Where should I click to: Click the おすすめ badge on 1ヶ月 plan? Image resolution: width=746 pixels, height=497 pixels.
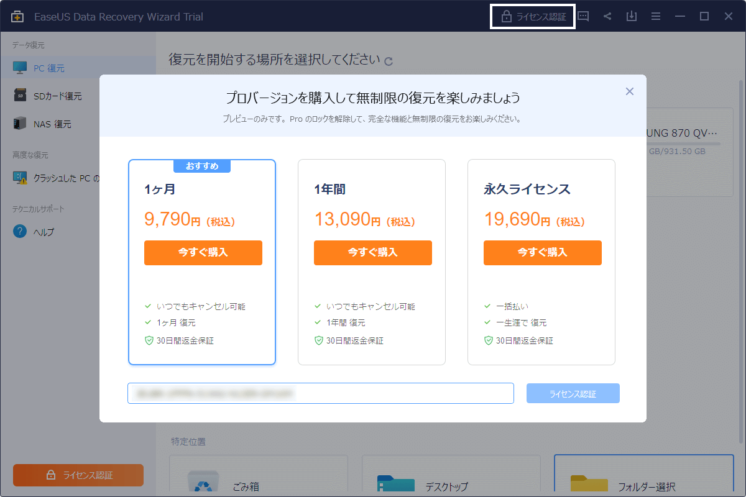[x=202, y=166]
